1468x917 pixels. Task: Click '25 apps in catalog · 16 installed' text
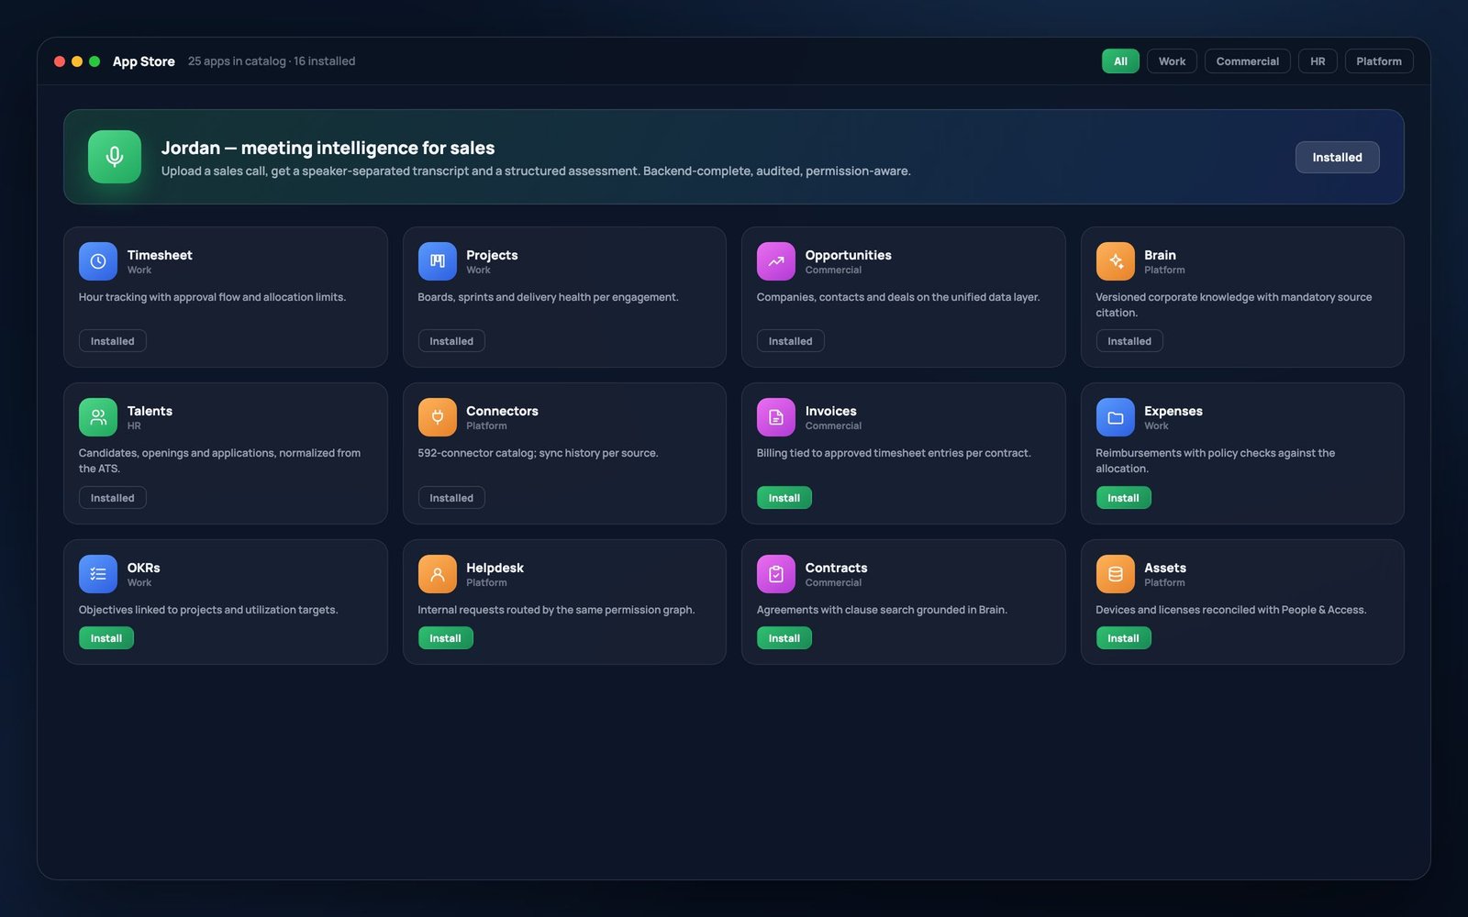(x=272, y=61)
